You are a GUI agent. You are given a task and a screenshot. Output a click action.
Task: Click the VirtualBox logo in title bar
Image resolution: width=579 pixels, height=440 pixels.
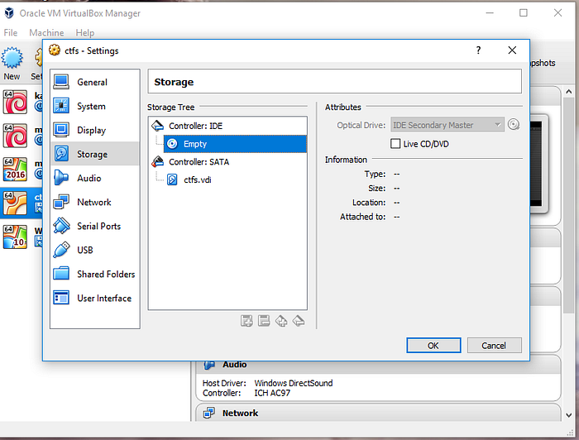tap(9, 13)
